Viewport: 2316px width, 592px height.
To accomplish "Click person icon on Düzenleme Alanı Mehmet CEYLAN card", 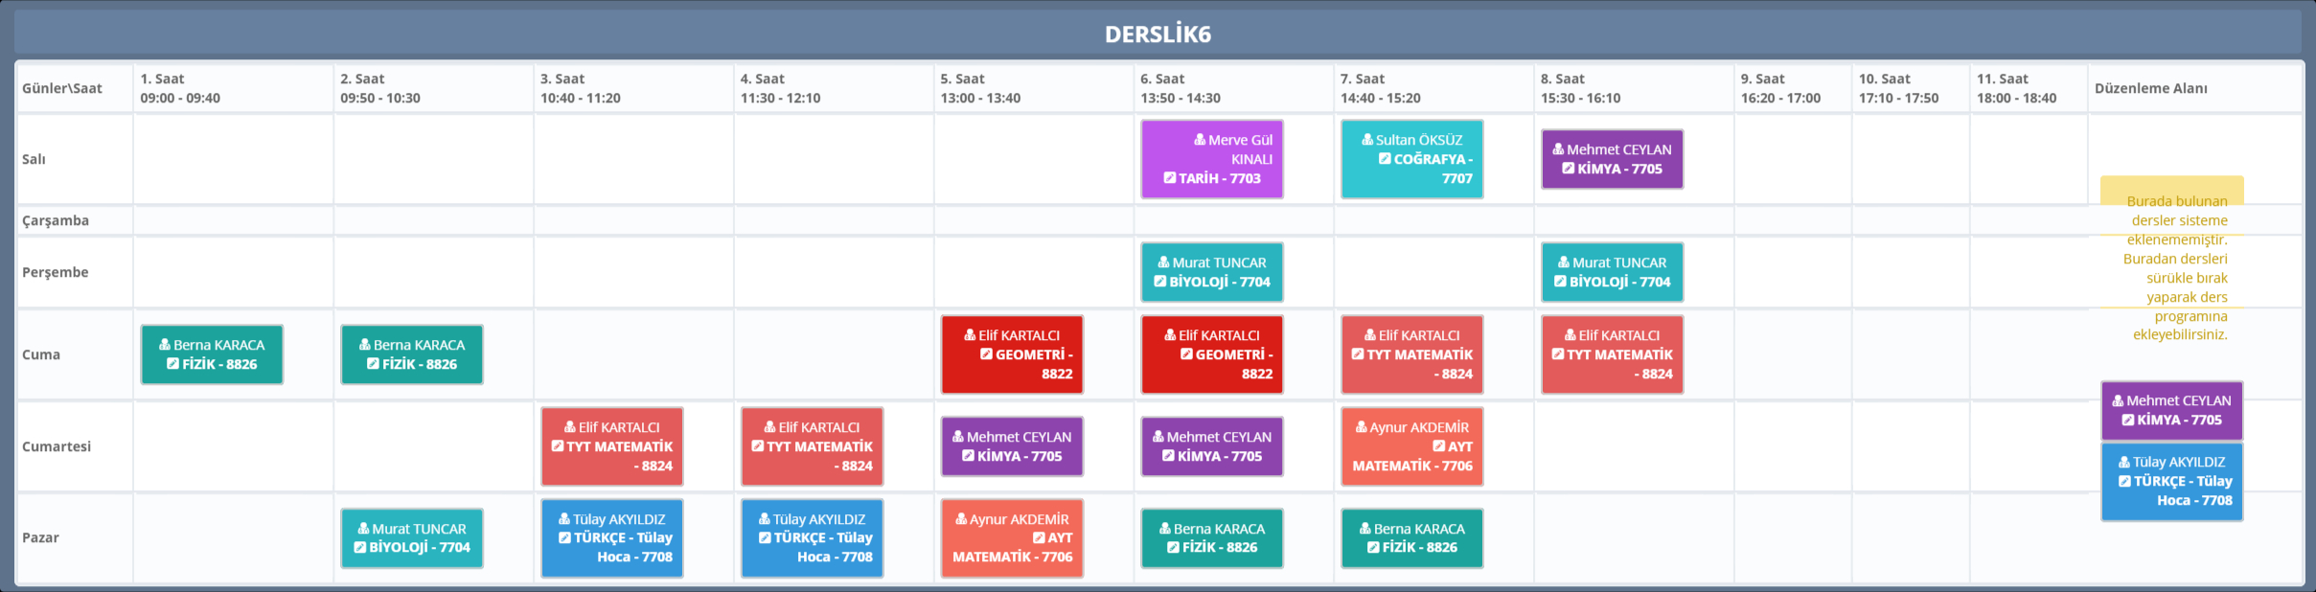I will click(x=2118, y=401).
